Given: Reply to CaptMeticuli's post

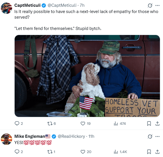Looking at the screenshot, I should coord(19,123).
